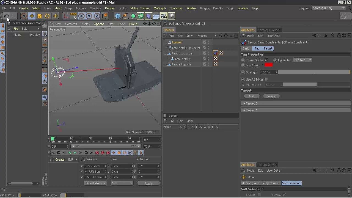Expand the Target.0 entry
Screen dimensions: 352x198
244,103
